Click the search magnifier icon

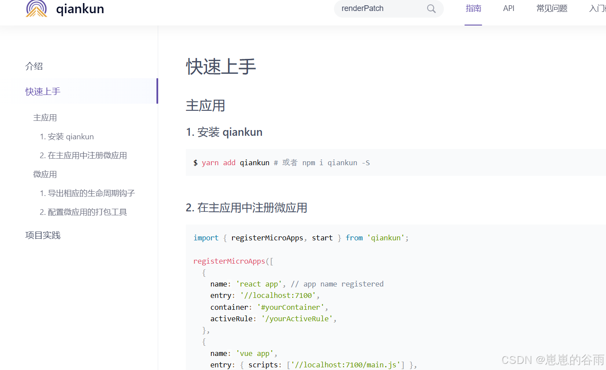tap(431, 8)
